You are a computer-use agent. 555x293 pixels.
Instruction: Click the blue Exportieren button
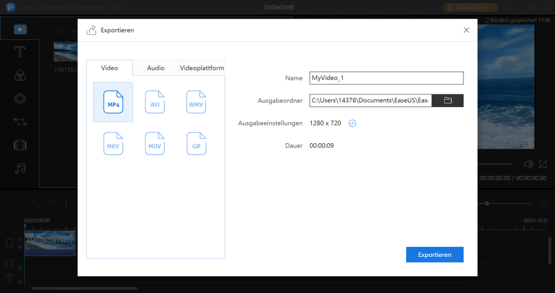(435, 255)
